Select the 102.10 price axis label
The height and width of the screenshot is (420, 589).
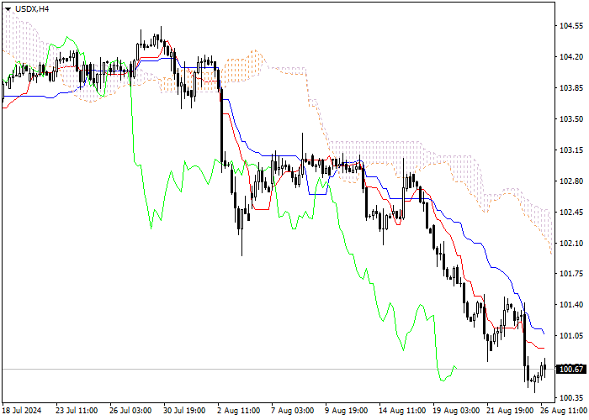(571, 244)
